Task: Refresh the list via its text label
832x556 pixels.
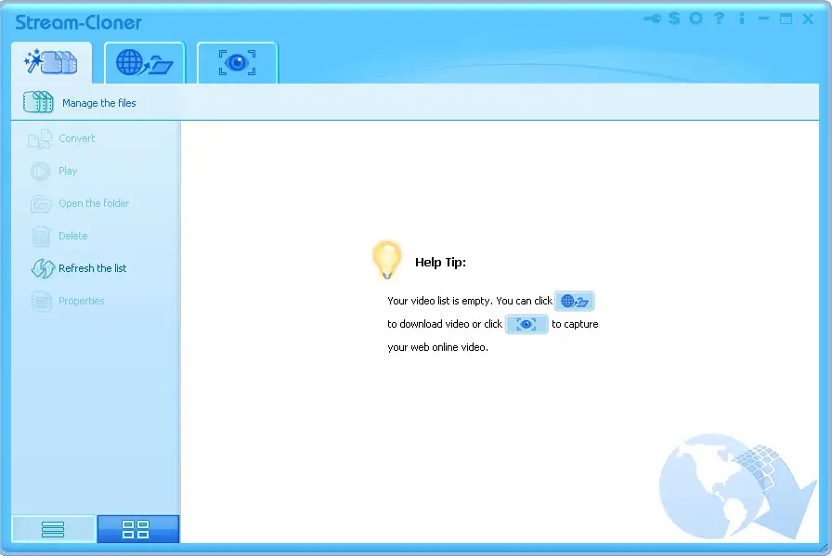Action: (92, 268)
